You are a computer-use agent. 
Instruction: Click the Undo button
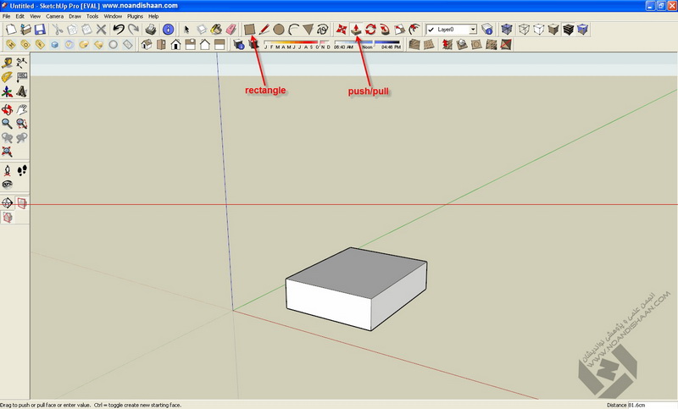point(118,29)
